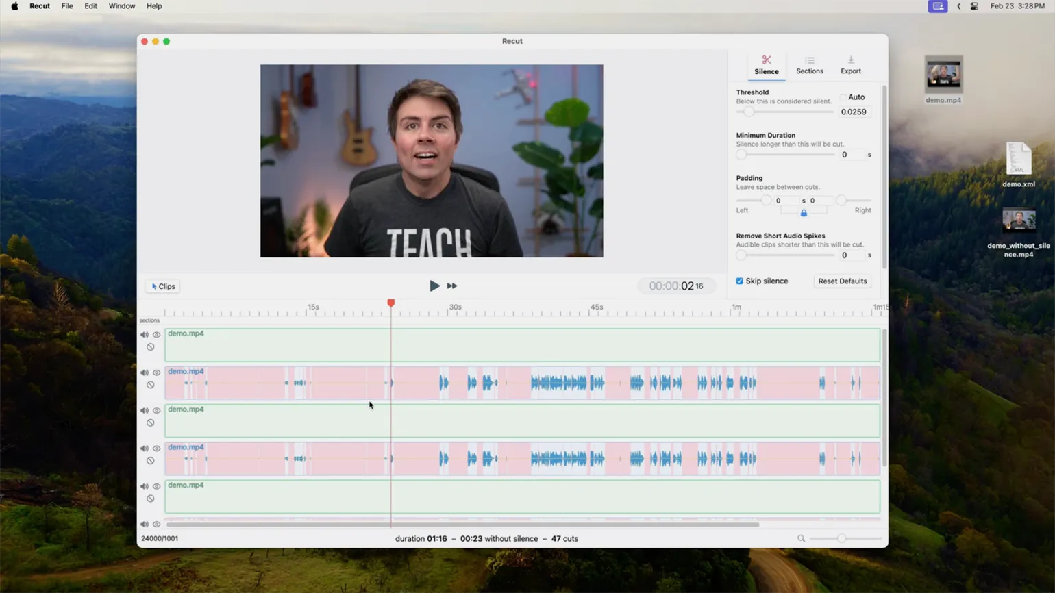1055x593 pixels.
Task: Click the Threshold value field
Action: point(854,112)
